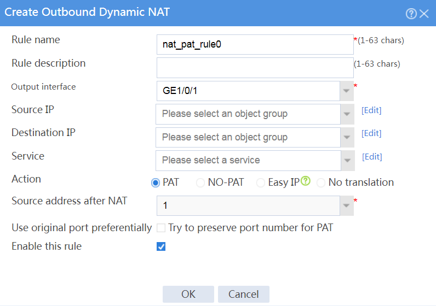Click the Edit link beside Source IP
The image size is (436, 306).
click(371, 110)
